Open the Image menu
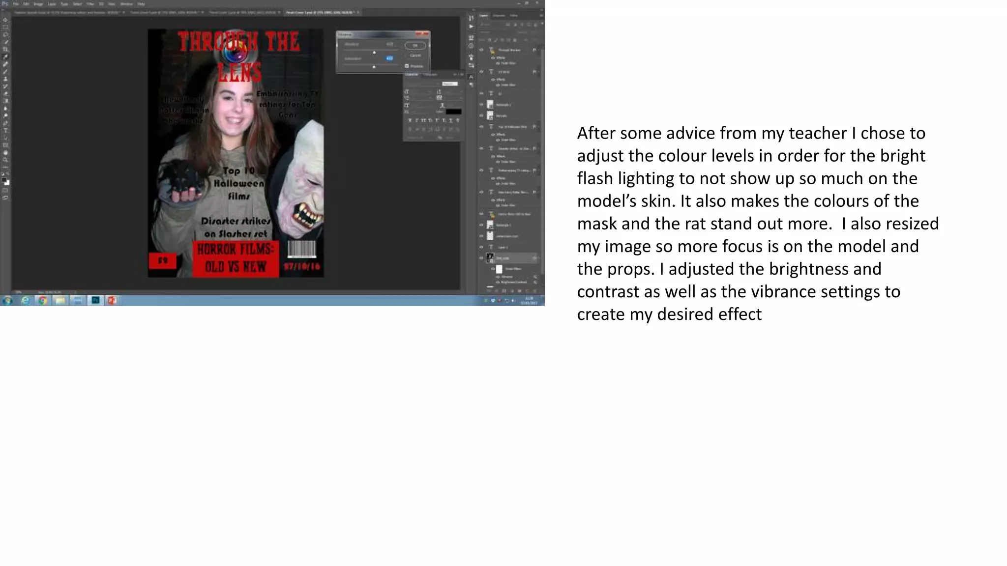This screenshot has height=566, width=1007. [38, 3]
